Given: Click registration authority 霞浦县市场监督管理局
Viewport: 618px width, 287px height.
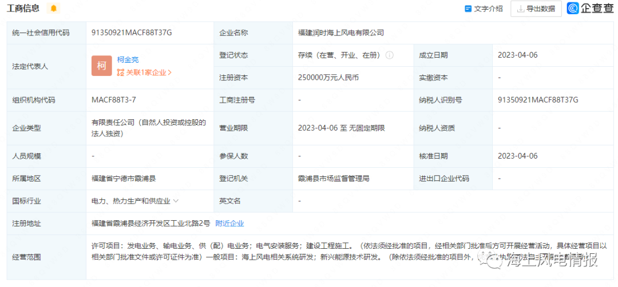Looking at the screenshot, I should point(334,179).
